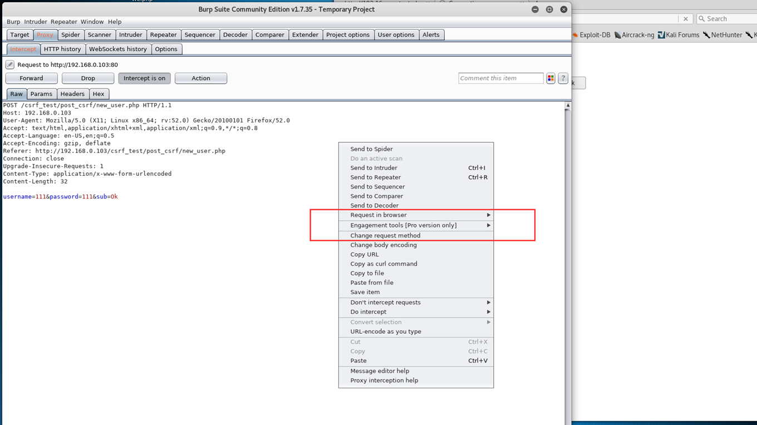The height and width of the screenshot is (425, 757).
Task: Click the Comment this item field
Action: point(501,78)
